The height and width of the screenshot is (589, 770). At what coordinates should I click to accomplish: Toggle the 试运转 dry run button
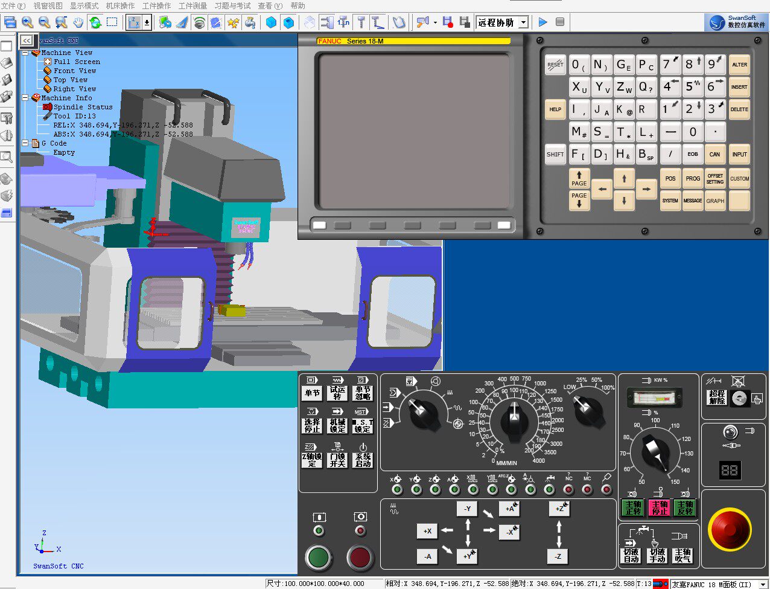[337, 393]
